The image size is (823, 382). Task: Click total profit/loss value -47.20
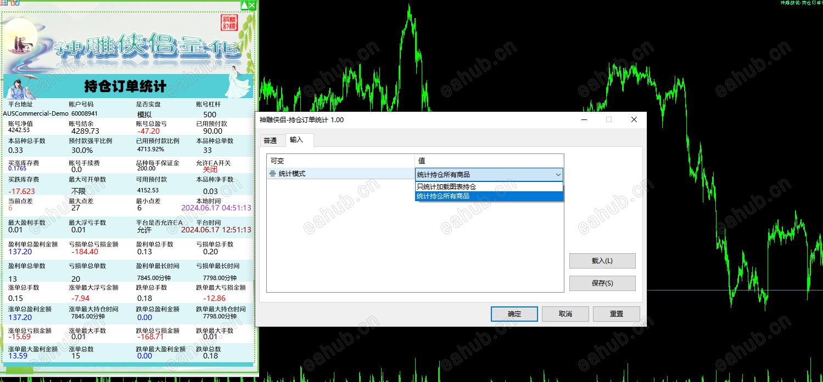[x=148, y=131]
